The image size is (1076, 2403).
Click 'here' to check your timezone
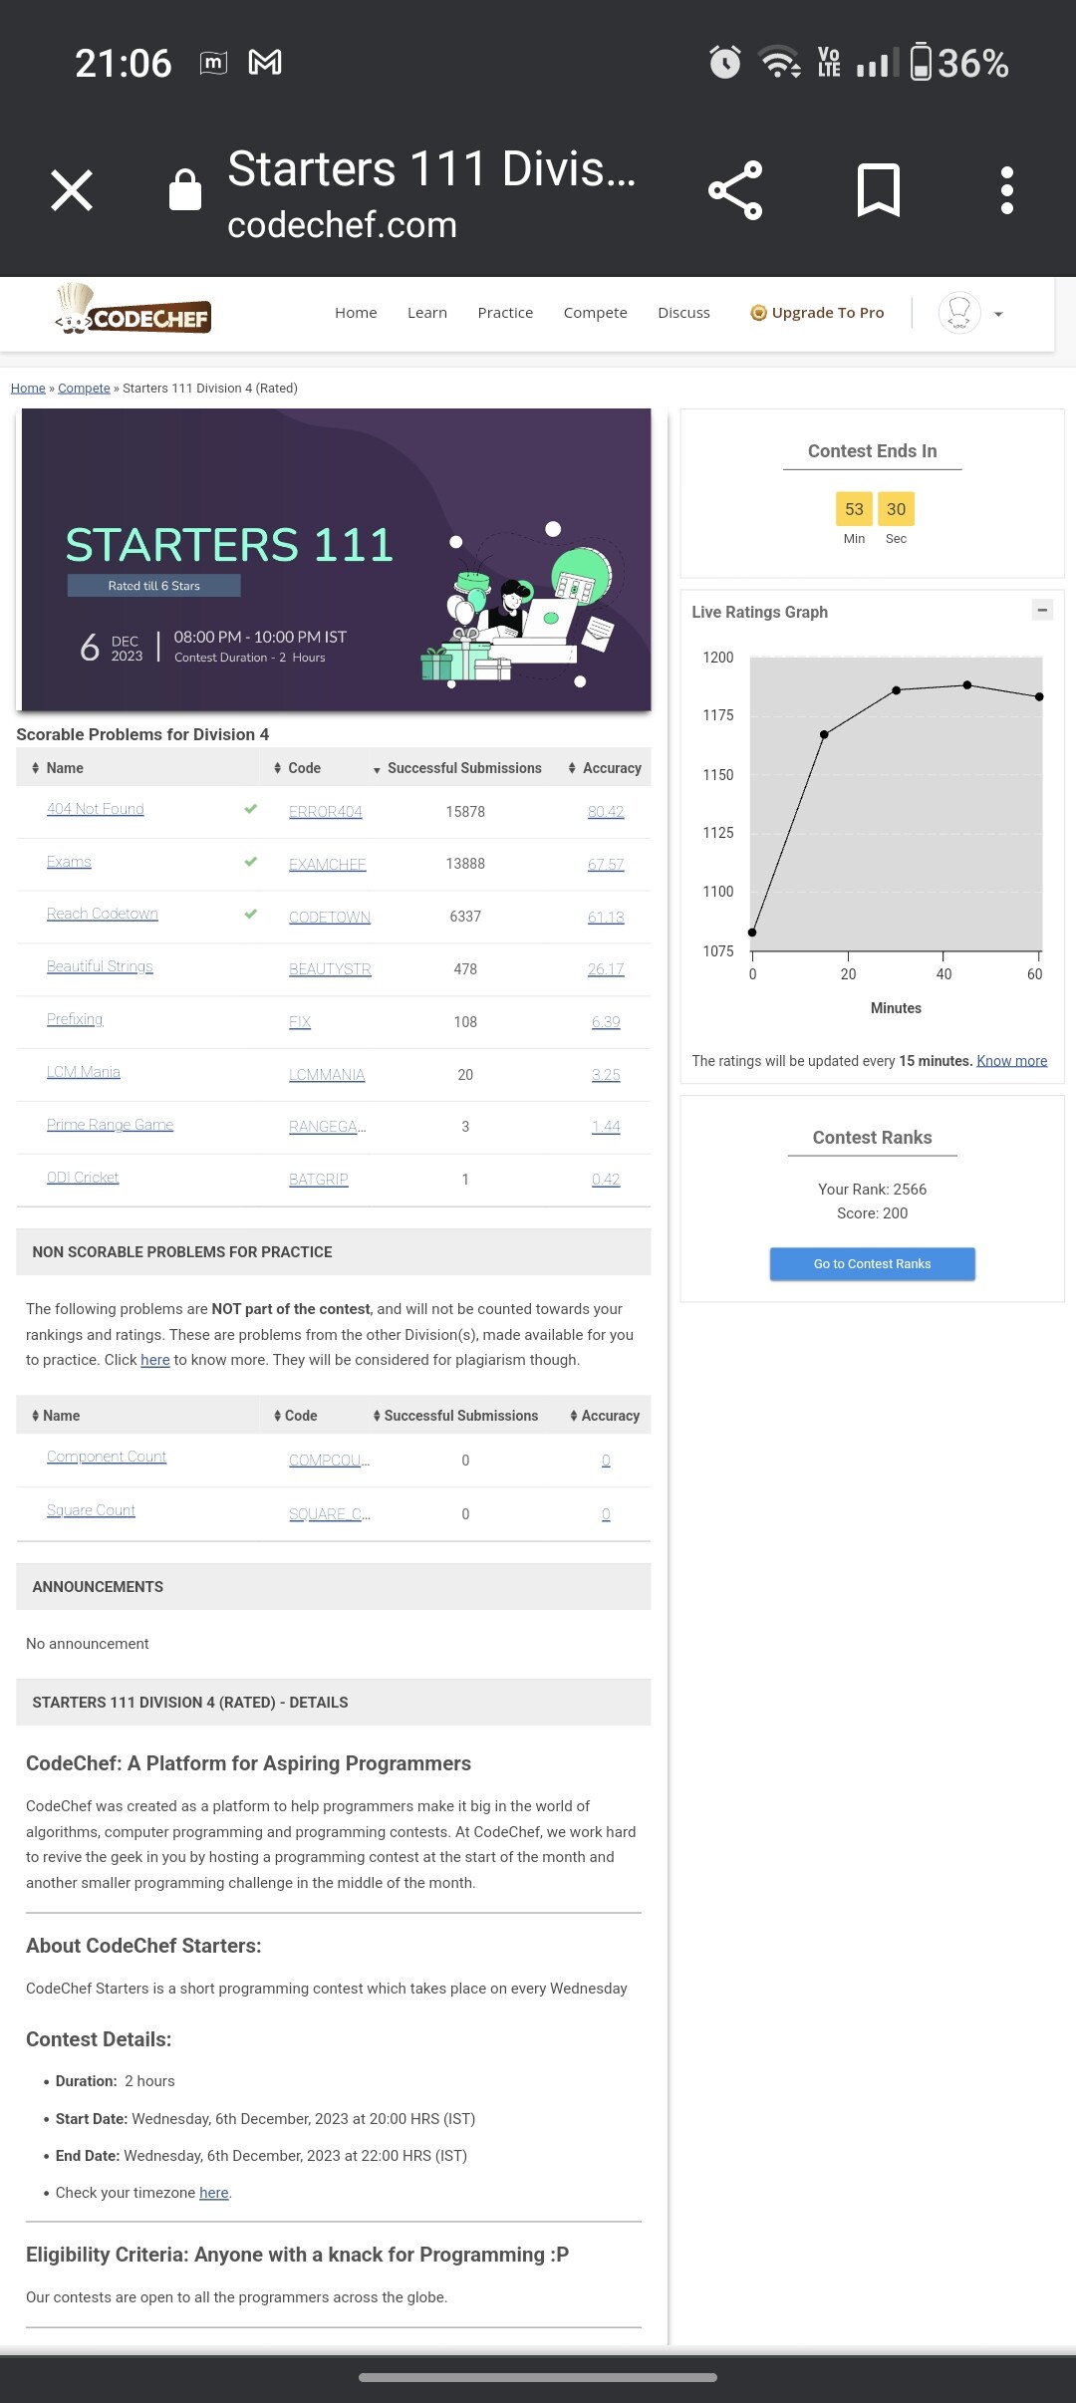pyautogui.click(x=214, y=2193)
